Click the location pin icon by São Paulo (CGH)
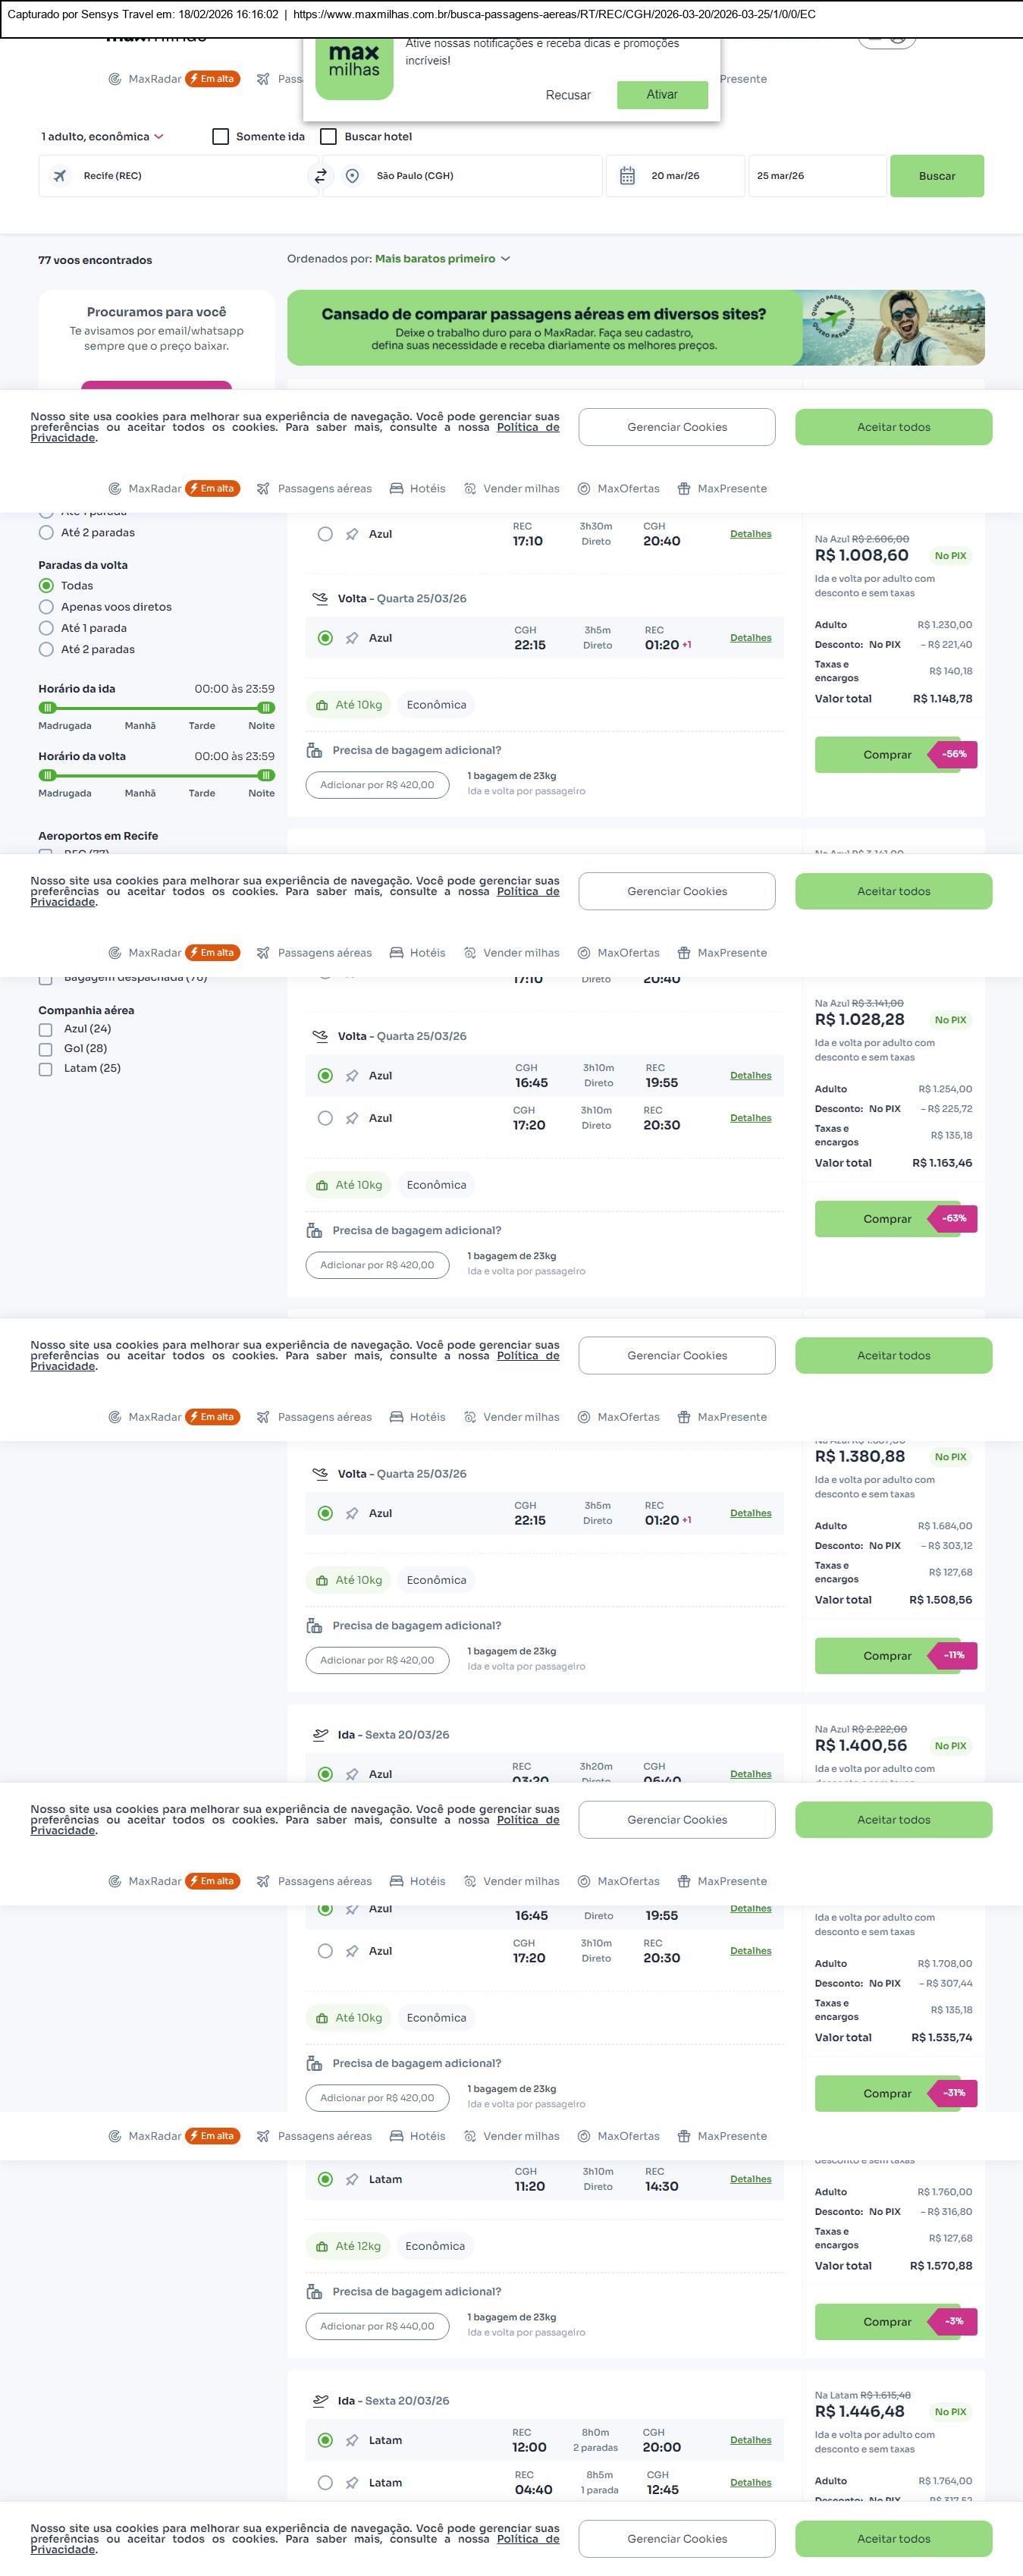 pyautogui.click(x=352, y=176)
